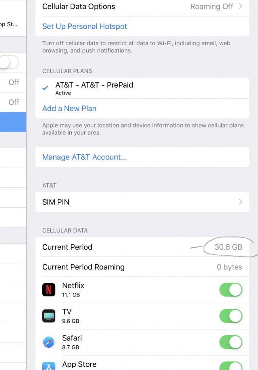Tap the Current Period Roaming row
This screenshot has height=370, width=258.
(142, 267)
